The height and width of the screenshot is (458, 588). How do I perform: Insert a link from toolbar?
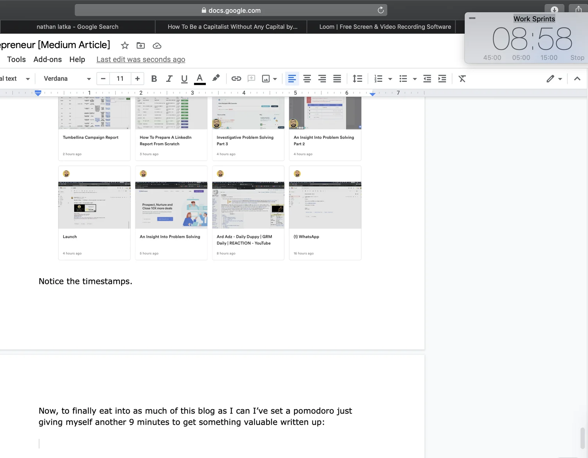pos(236,79)
